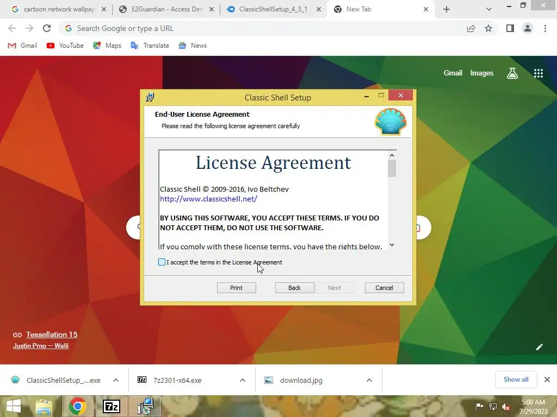Expand options for 7z2301-x64.exe download
Viewport: 557px width, 417px height.
(x=243, y=380)
